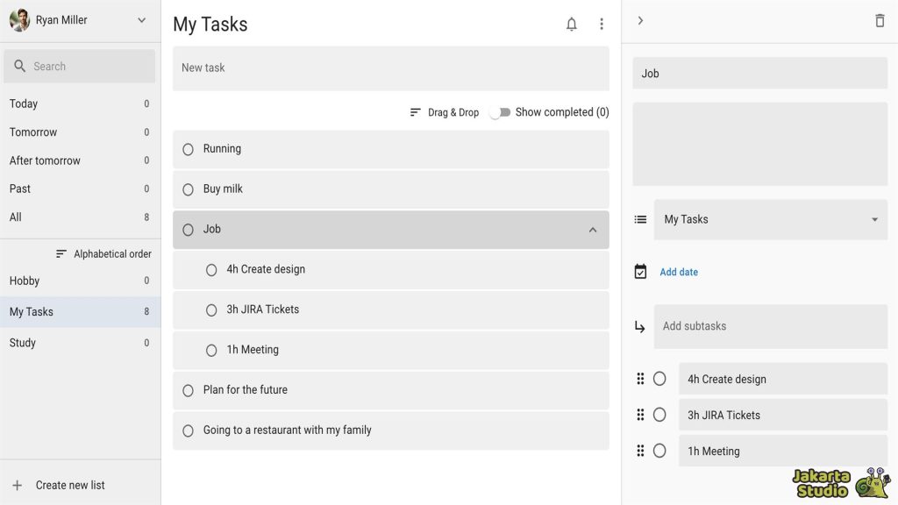Click Create new list
Viewport: 898px width, 505px height.
[69, 484]
